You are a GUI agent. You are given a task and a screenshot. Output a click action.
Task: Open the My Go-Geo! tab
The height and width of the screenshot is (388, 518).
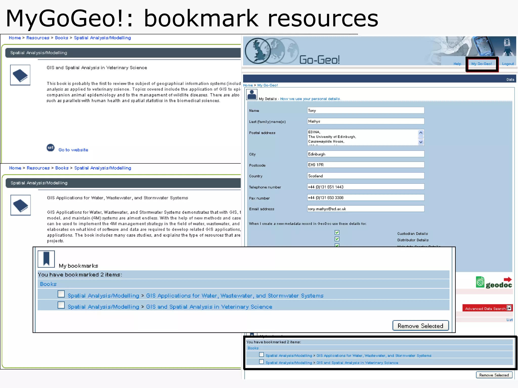pos(482,64)
